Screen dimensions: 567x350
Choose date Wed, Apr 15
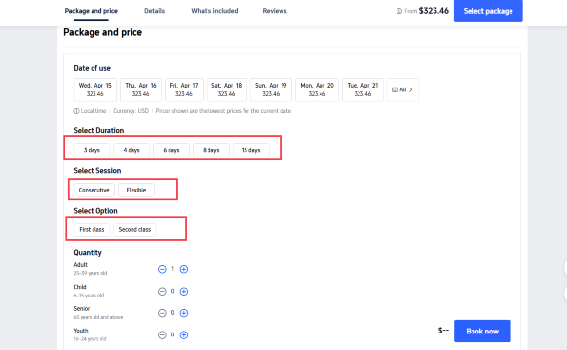95,89
